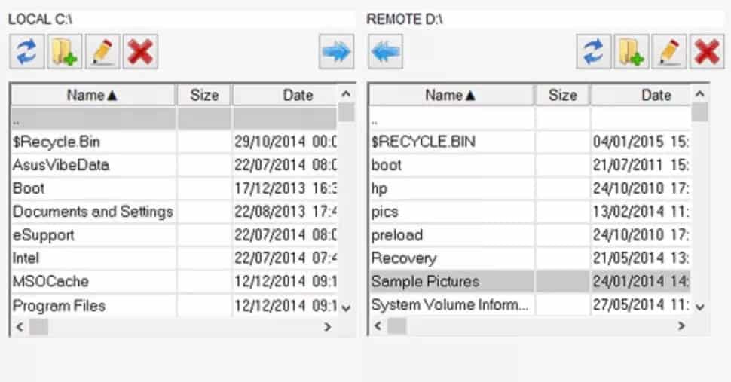Delete remote file with red X
Viewport: 731px width, 382px height.
707,52
